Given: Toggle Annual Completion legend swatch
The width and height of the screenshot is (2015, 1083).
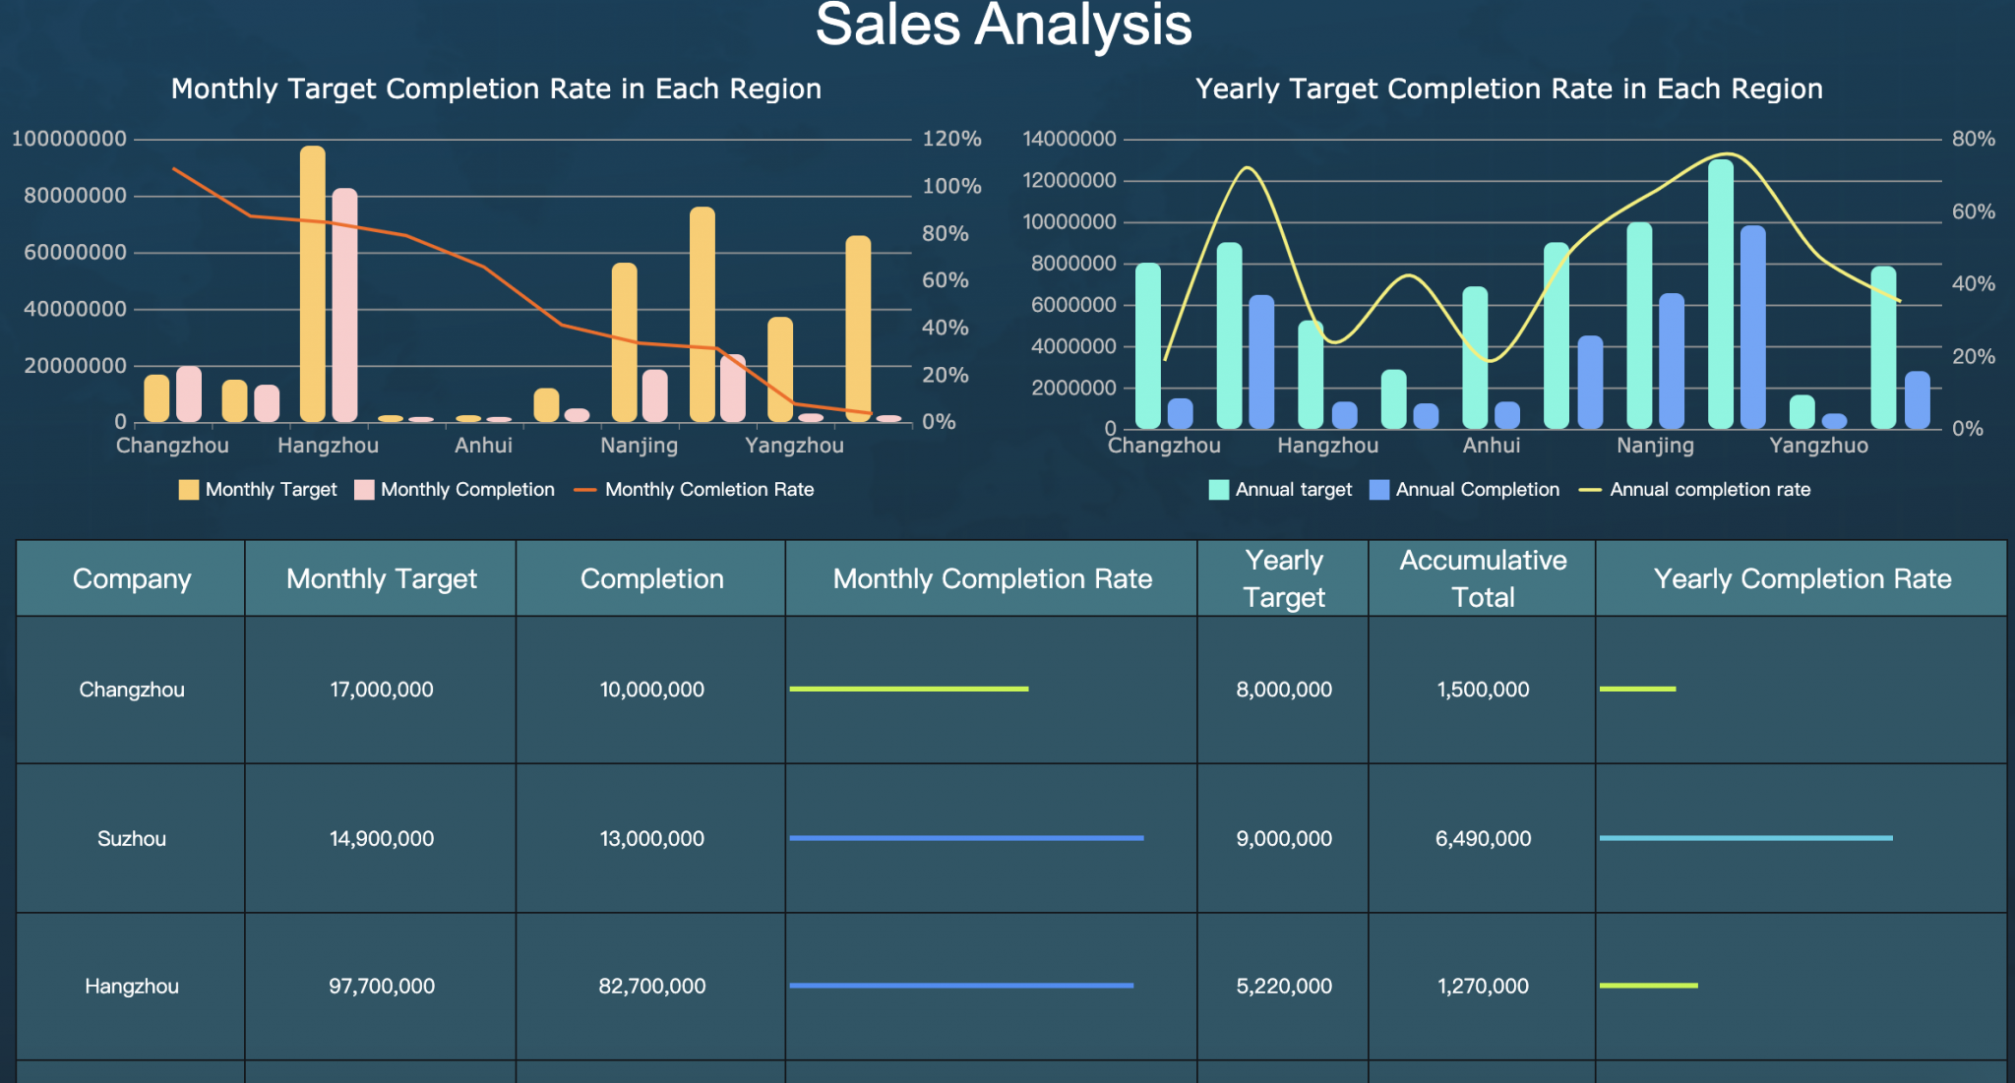Looking at the screenshot, I should pyautogui.click(x=1378, y=490).
